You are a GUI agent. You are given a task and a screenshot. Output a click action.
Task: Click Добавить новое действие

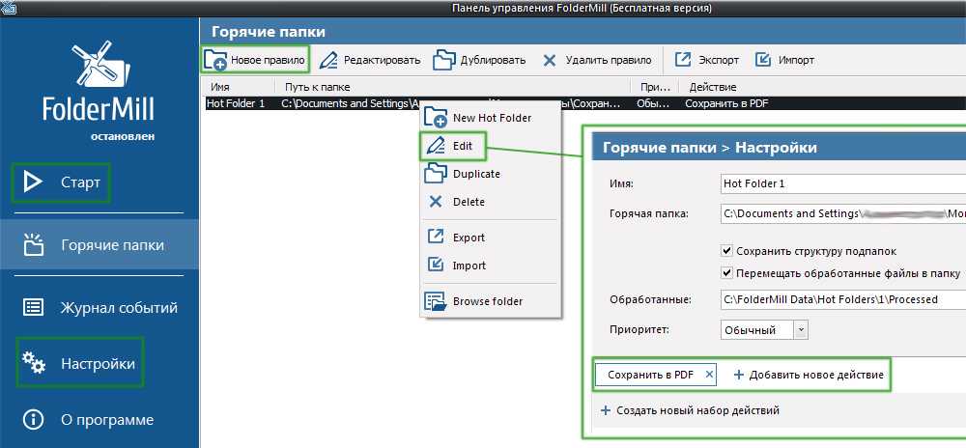[810, 375]
